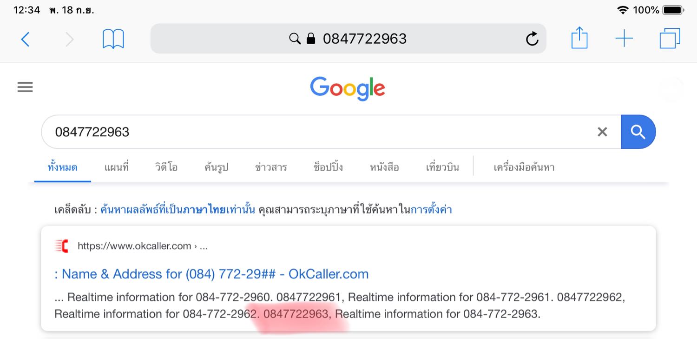This screenshot has width=697, height=339.
Task: Open the ข่าวสาร tab
Action: pos(271,167)
